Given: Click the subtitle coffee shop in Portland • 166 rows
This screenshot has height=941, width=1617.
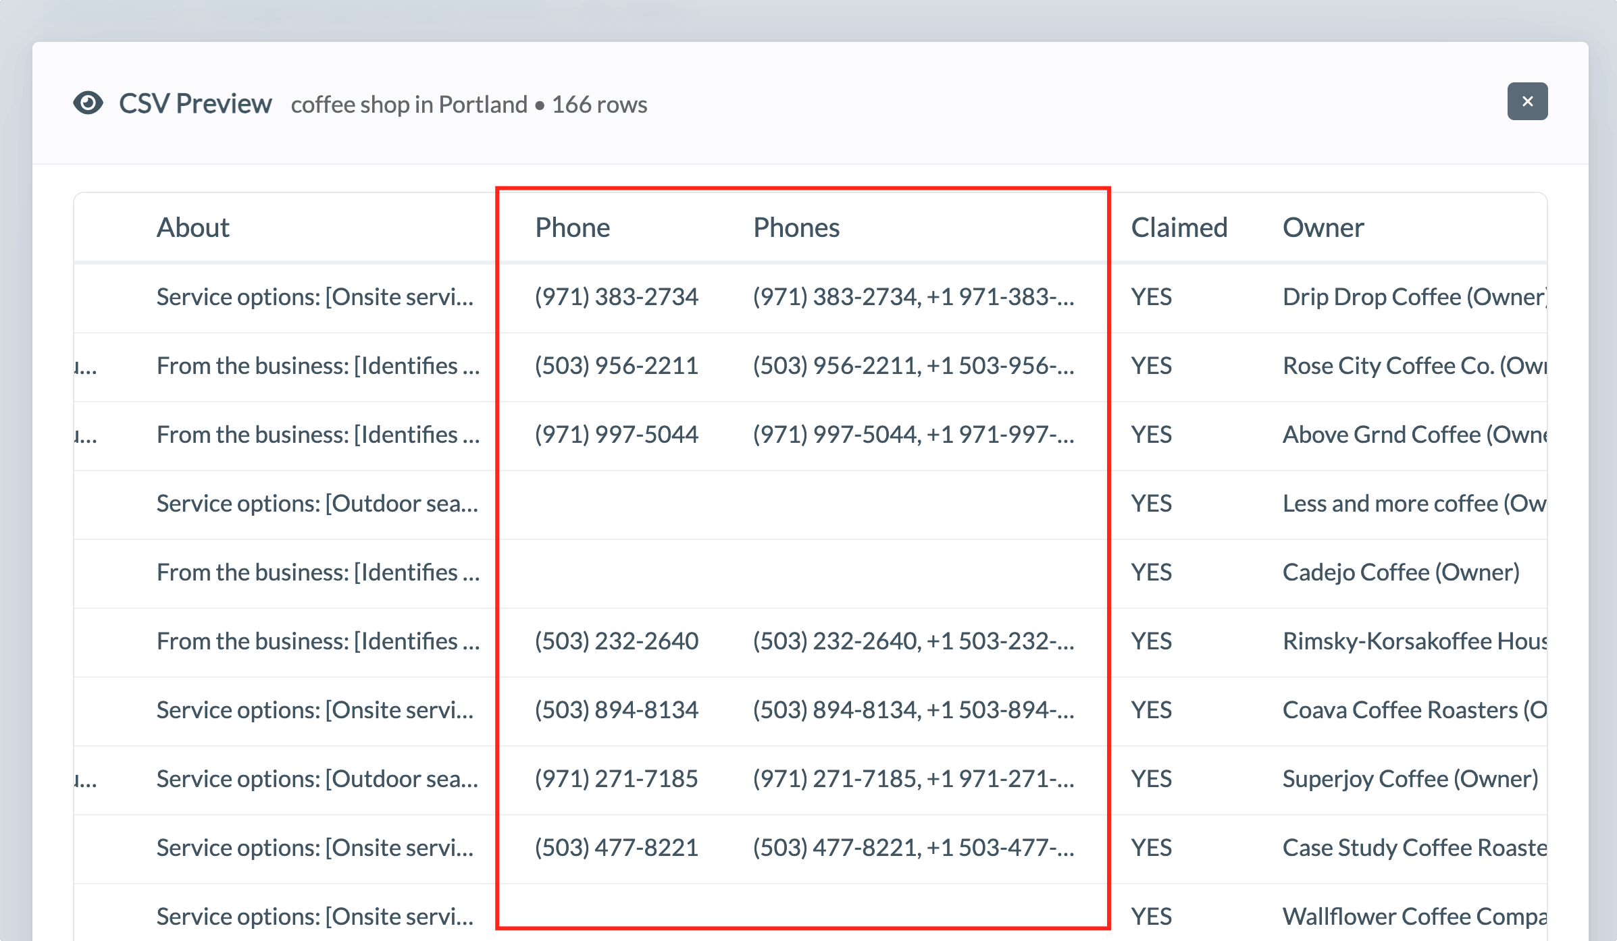Looking at the screenshot, I should [x=469, y=105].
